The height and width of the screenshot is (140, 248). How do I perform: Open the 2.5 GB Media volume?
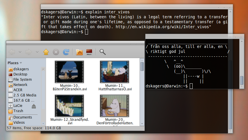pos(25,95)
